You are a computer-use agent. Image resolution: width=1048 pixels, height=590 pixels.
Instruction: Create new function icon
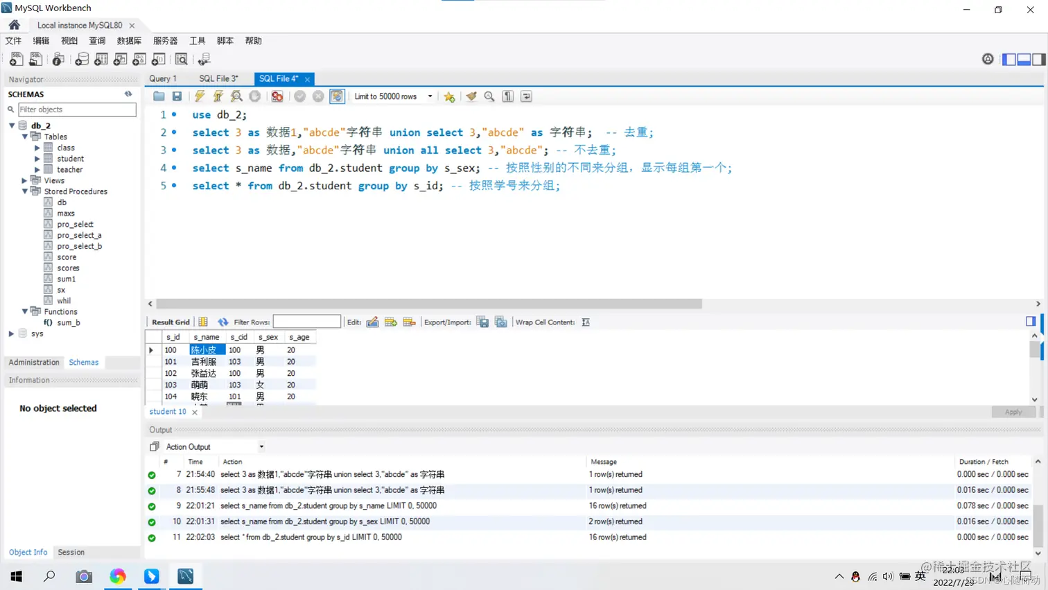[159, 59]
